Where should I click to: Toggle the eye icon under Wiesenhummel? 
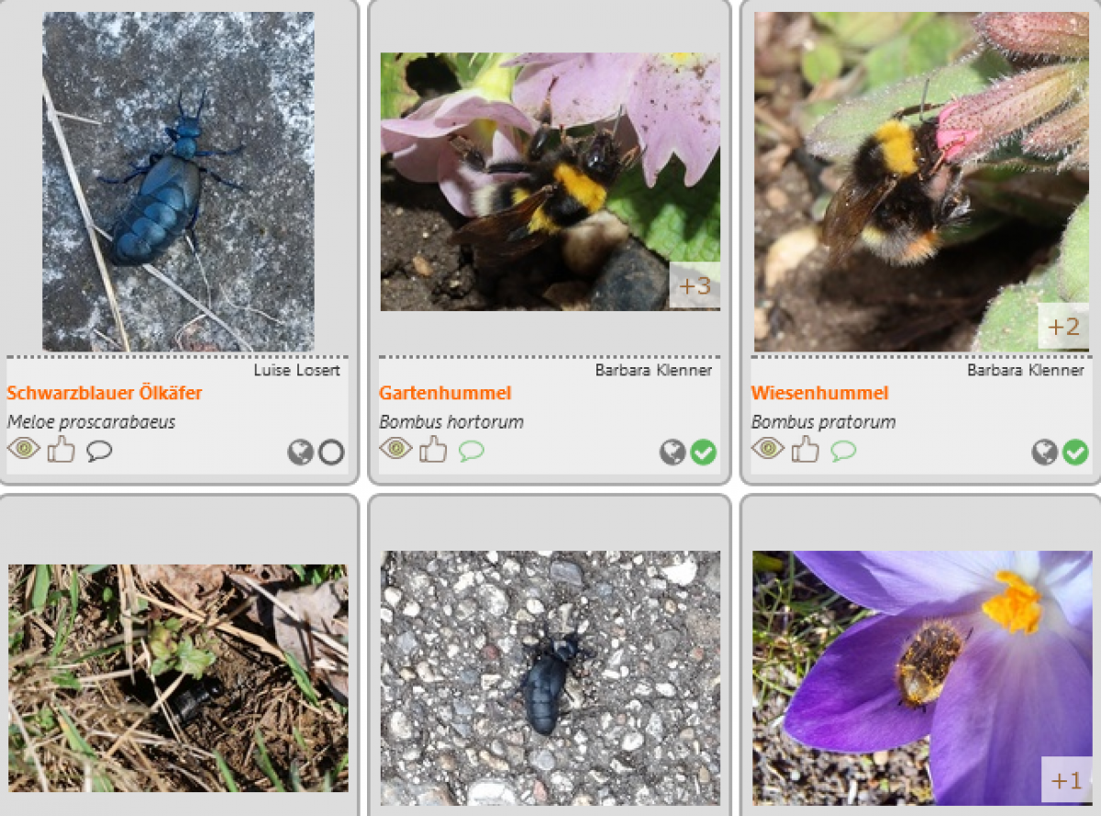click(769, 449)
